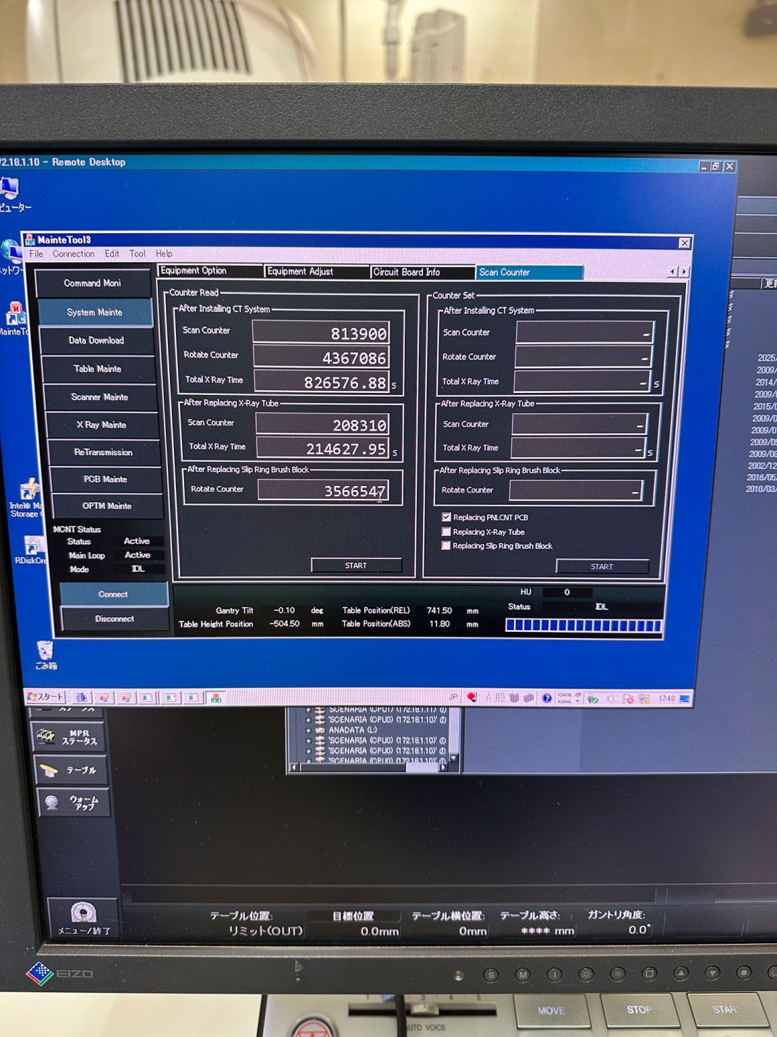Click the MainteTool desktop shortcut icon
Image resolution: width=777 pixels, height=1037 pixels.
click(x=15, y=316)
